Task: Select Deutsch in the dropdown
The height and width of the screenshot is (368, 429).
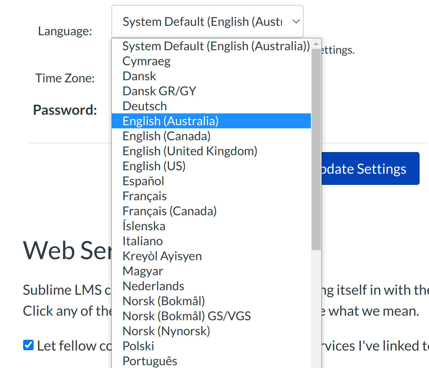Action: (145, 106)
